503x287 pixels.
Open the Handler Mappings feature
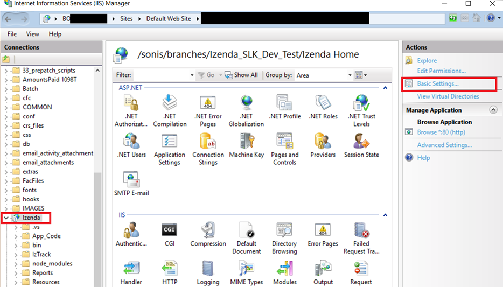131,273
